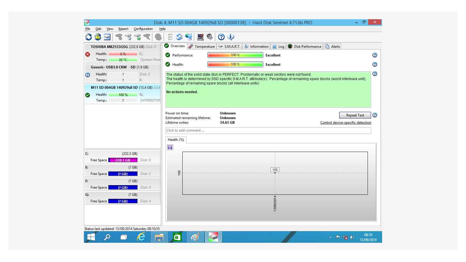466x262 pixels.
Task: Open the Disk menu
Action: point(98,29)
